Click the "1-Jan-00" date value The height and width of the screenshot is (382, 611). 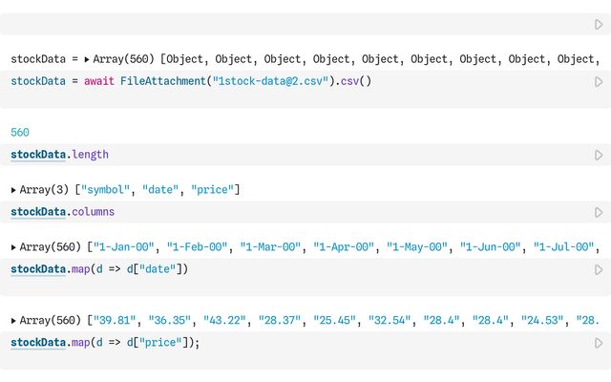[x=125, y=247]
